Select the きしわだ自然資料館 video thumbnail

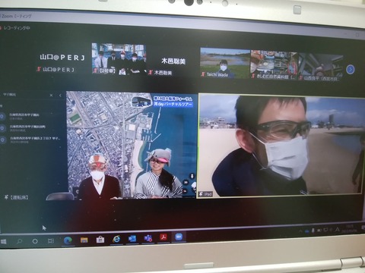275,64
